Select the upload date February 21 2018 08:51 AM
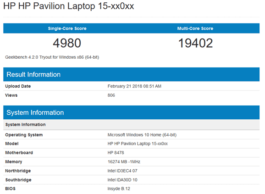This screenshot has width=265, height=194. 134,86
